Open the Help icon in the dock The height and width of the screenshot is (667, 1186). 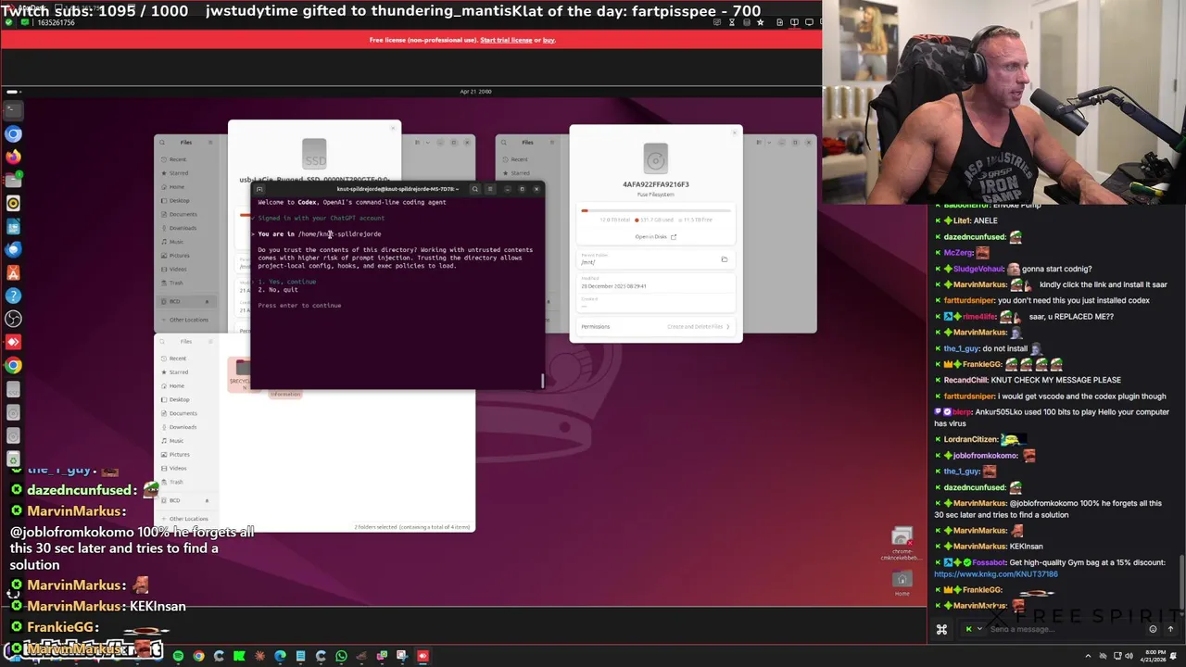13,296
